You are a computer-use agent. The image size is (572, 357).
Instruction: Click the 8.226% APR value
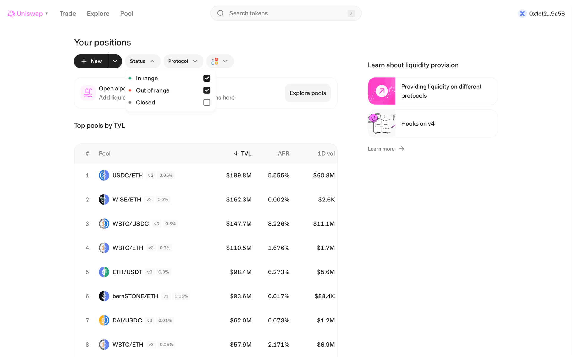click(279, 224)
